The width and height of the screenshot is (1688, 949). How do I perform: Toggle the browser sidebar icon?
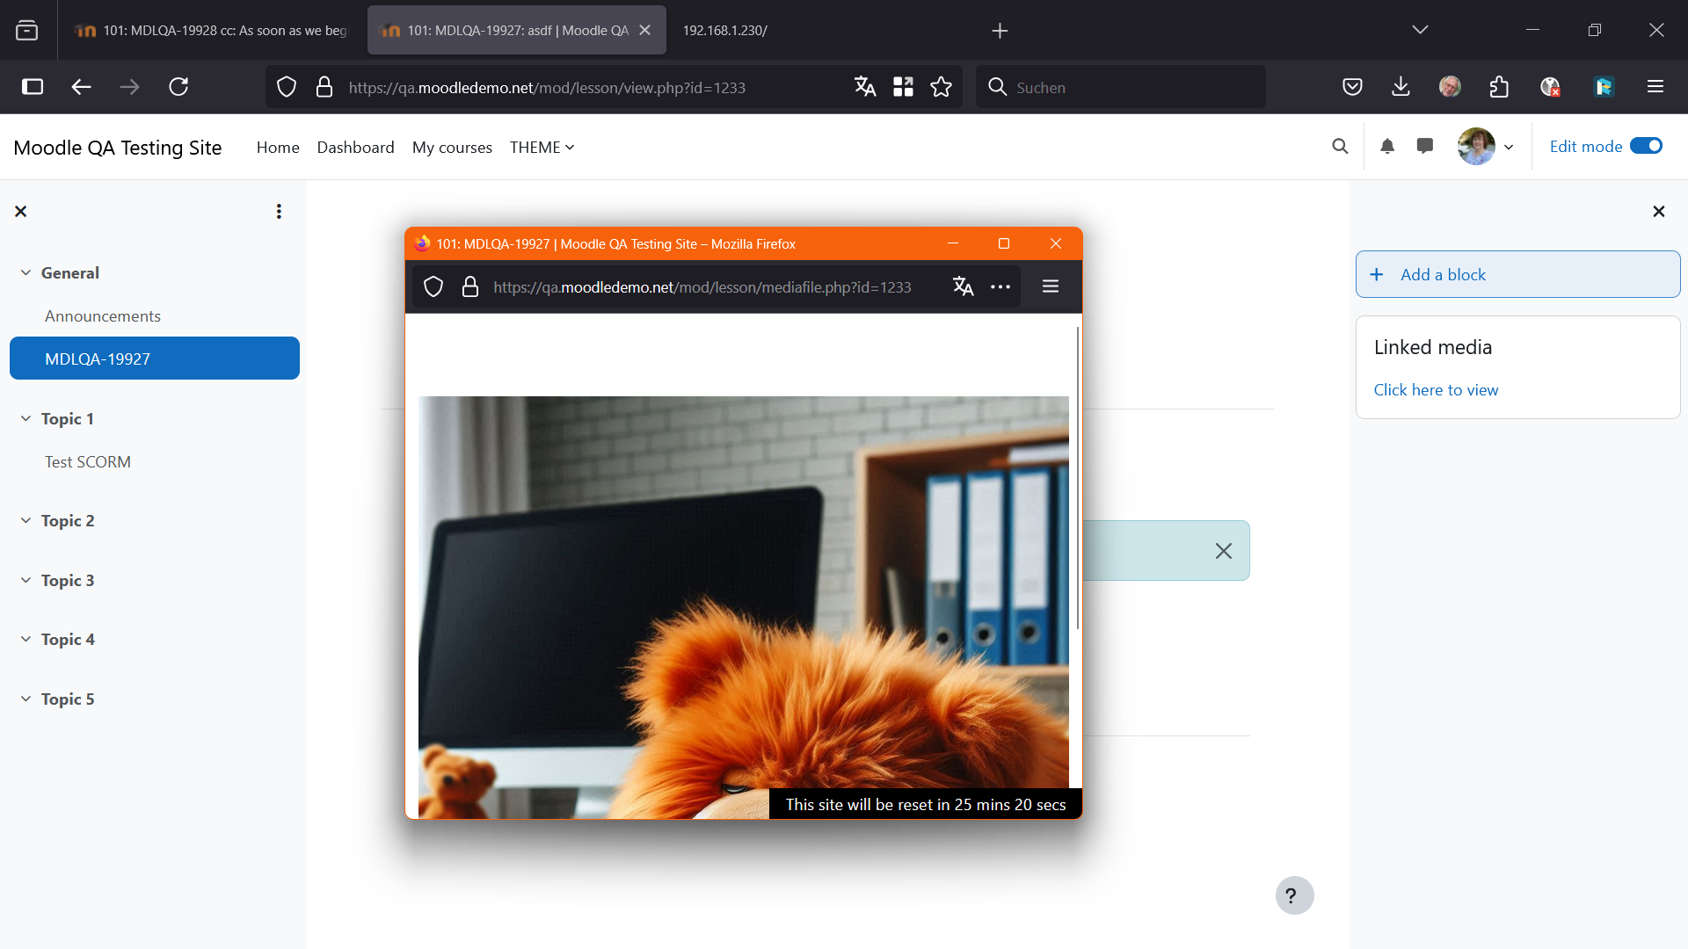pos(33,87)
